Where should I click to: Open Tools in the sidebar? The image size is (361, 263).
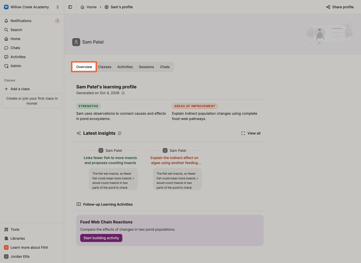(32, 229)
